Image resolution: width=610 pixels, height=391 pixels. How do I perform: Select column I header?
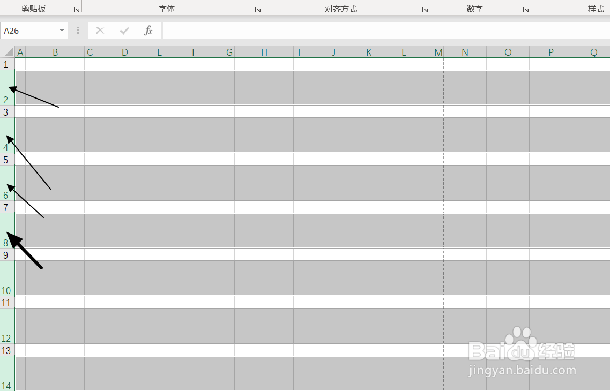tap(299, 52)
